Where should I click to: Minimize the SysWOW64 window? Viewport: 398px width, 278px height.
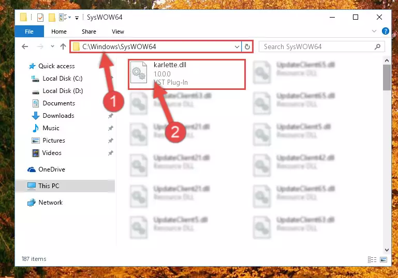point(332,17)
